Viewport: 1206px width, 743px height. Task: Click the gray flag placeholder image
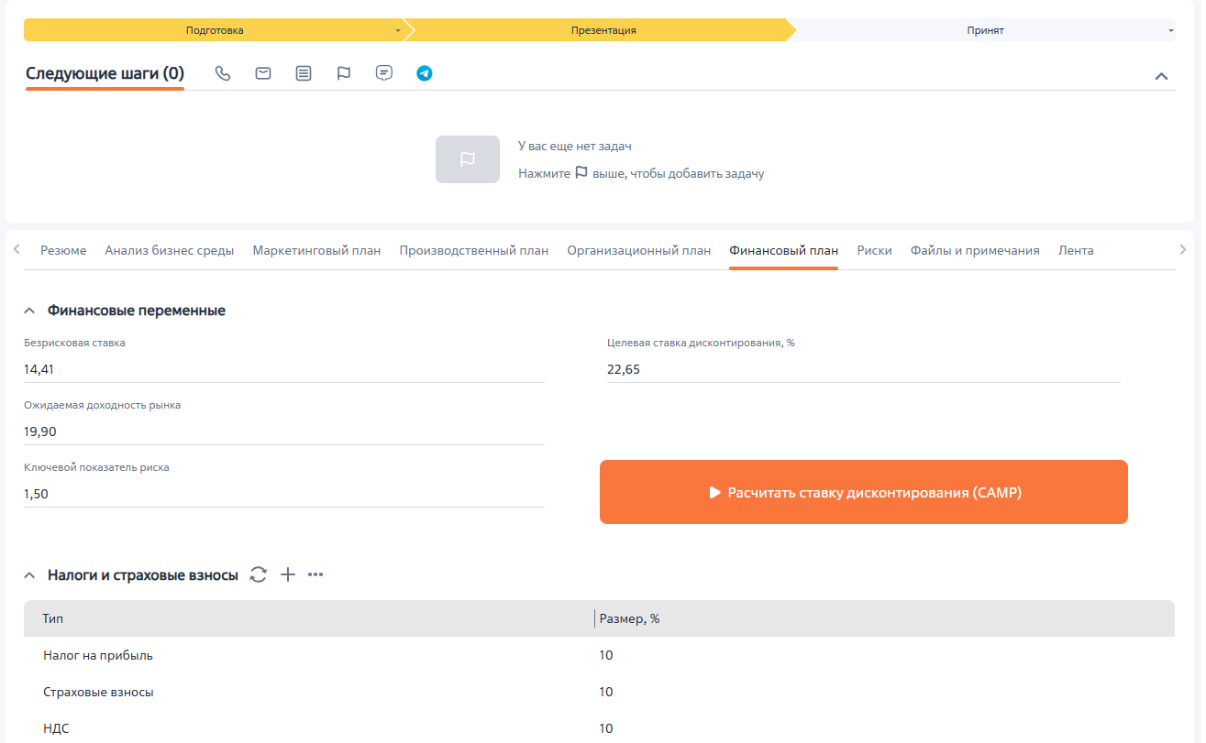pos(468,159)
